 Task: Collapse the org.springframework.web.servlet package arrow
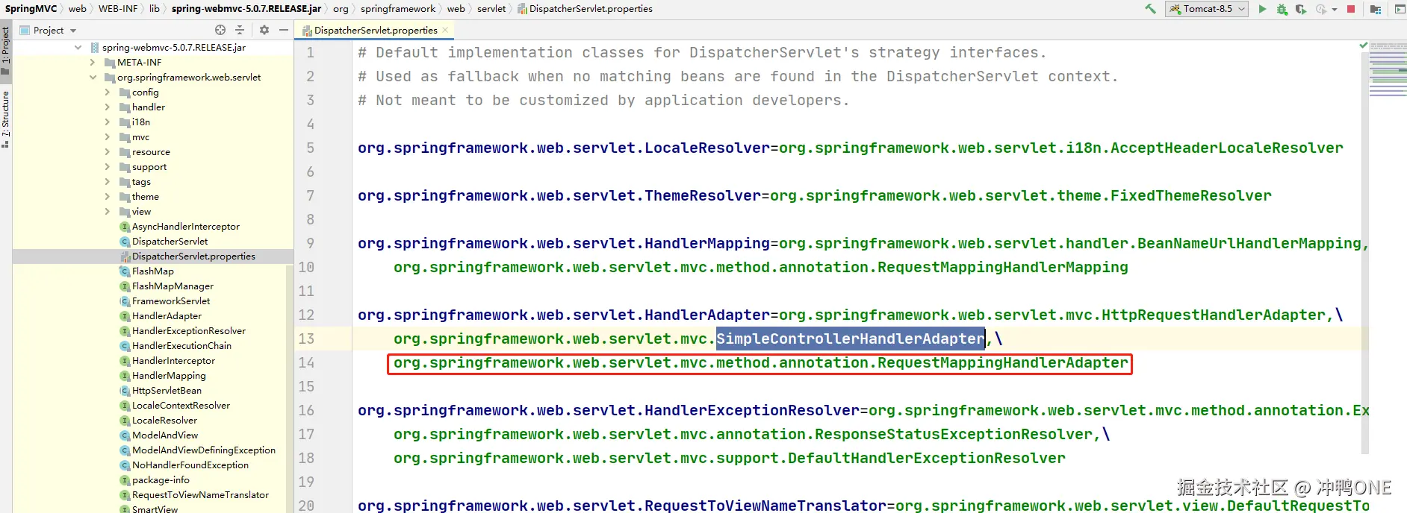click(93, 77)
